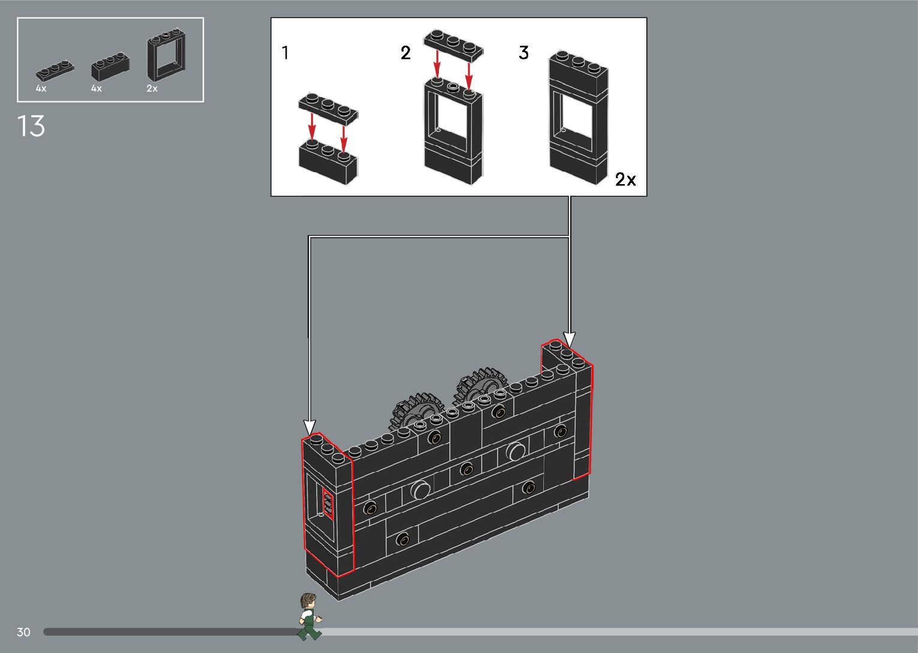Viewport: 918px width, 653px height.
Task: Click the page number 30
Action: tap(23, 632)
